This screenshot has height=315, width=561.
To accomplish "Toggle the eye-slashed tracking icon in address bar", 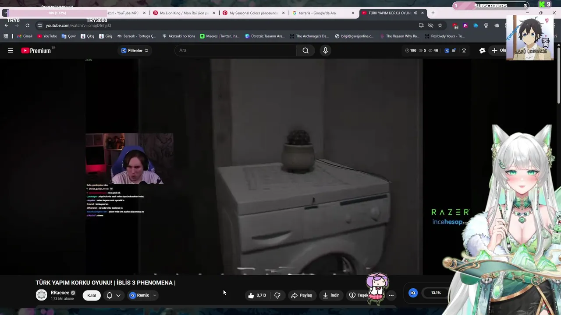I will tap(430, 25).
